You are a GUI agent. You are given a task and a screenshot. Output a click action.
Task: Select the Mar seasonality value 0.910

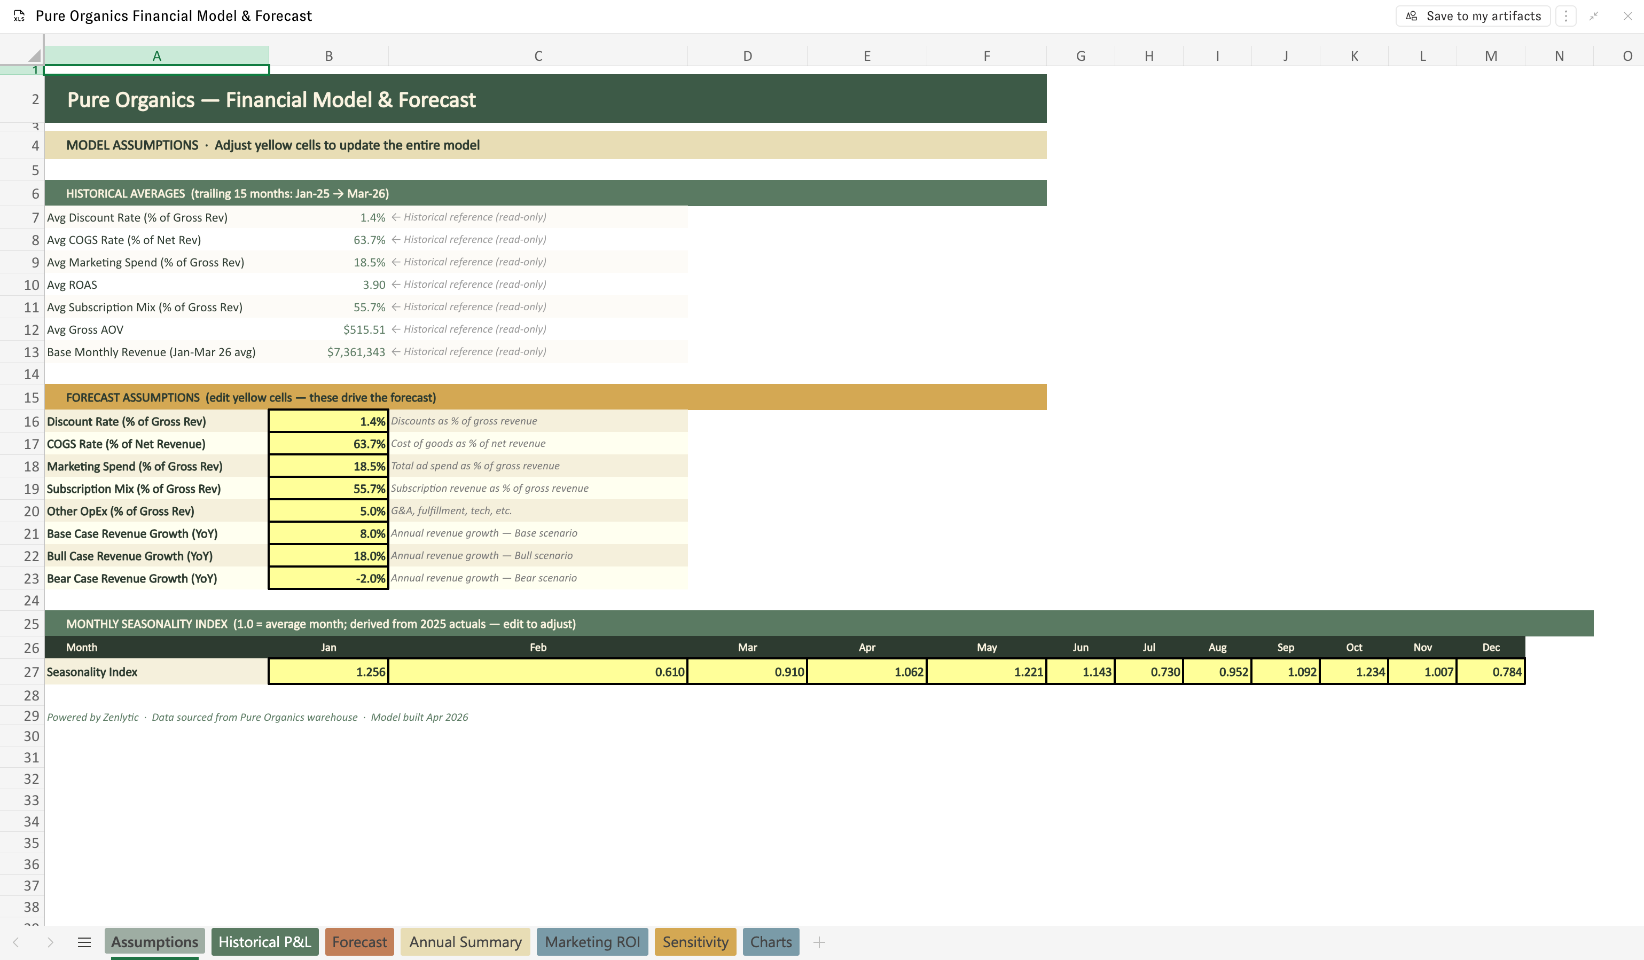tap(748, 672)
